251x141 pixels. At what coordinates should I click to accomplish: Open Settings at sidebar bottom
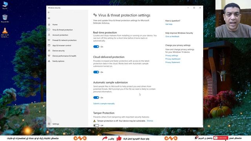click(x=56, y=124)
